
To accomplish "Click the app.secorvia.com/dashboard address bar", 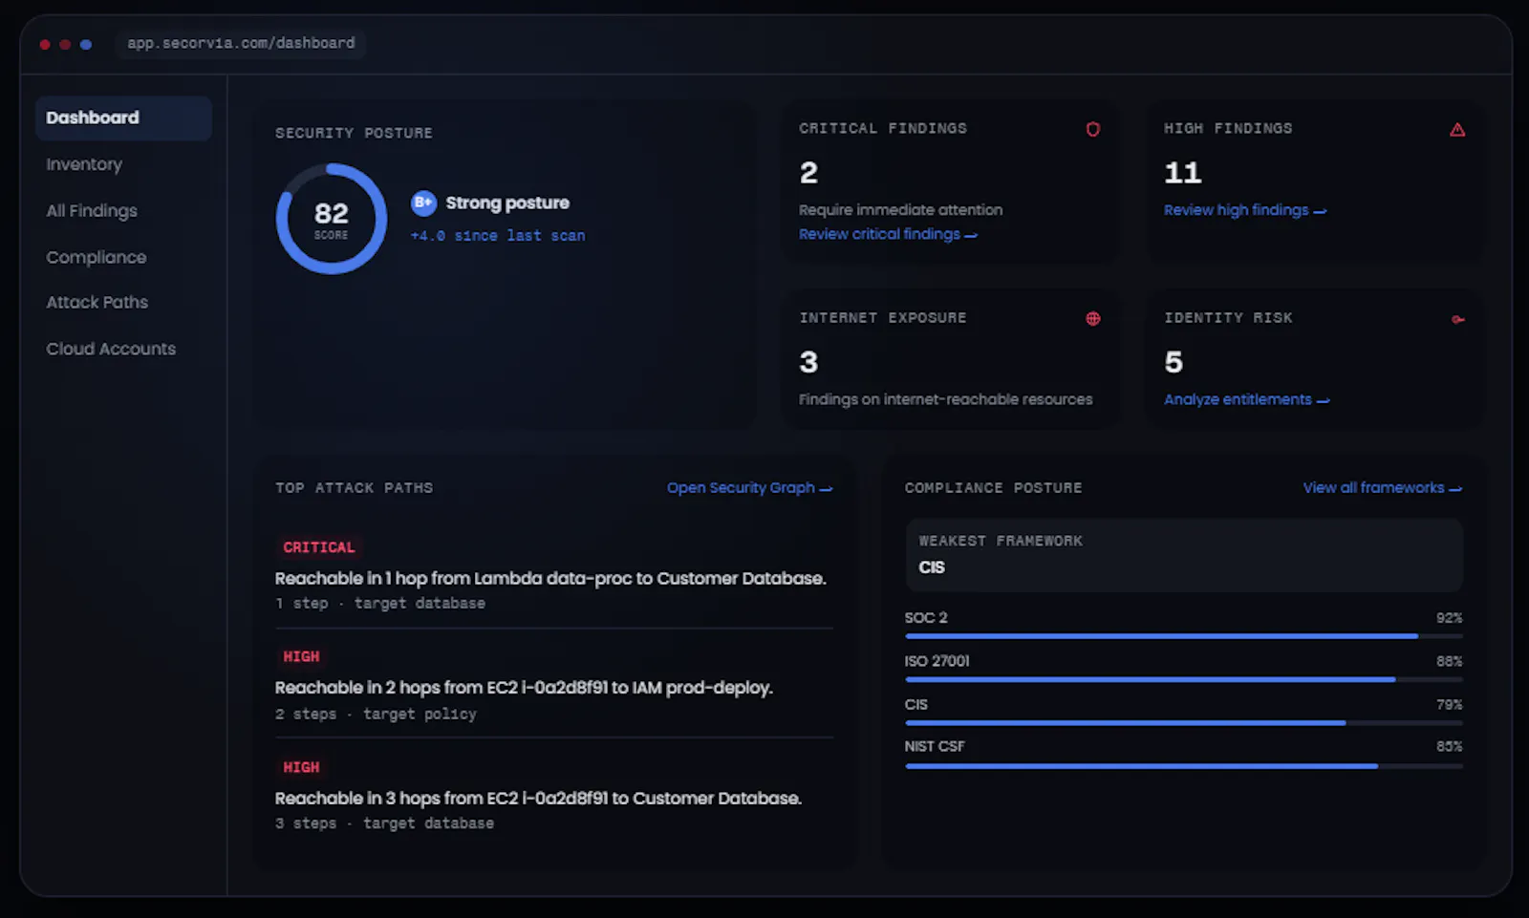I will pyautogui.click(x=241, y=43).
